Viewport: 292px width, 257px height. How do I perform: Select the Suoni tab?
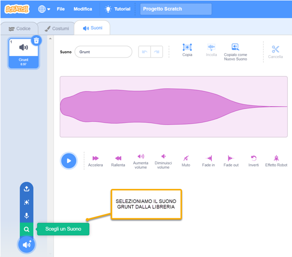[x=92, y=28]
